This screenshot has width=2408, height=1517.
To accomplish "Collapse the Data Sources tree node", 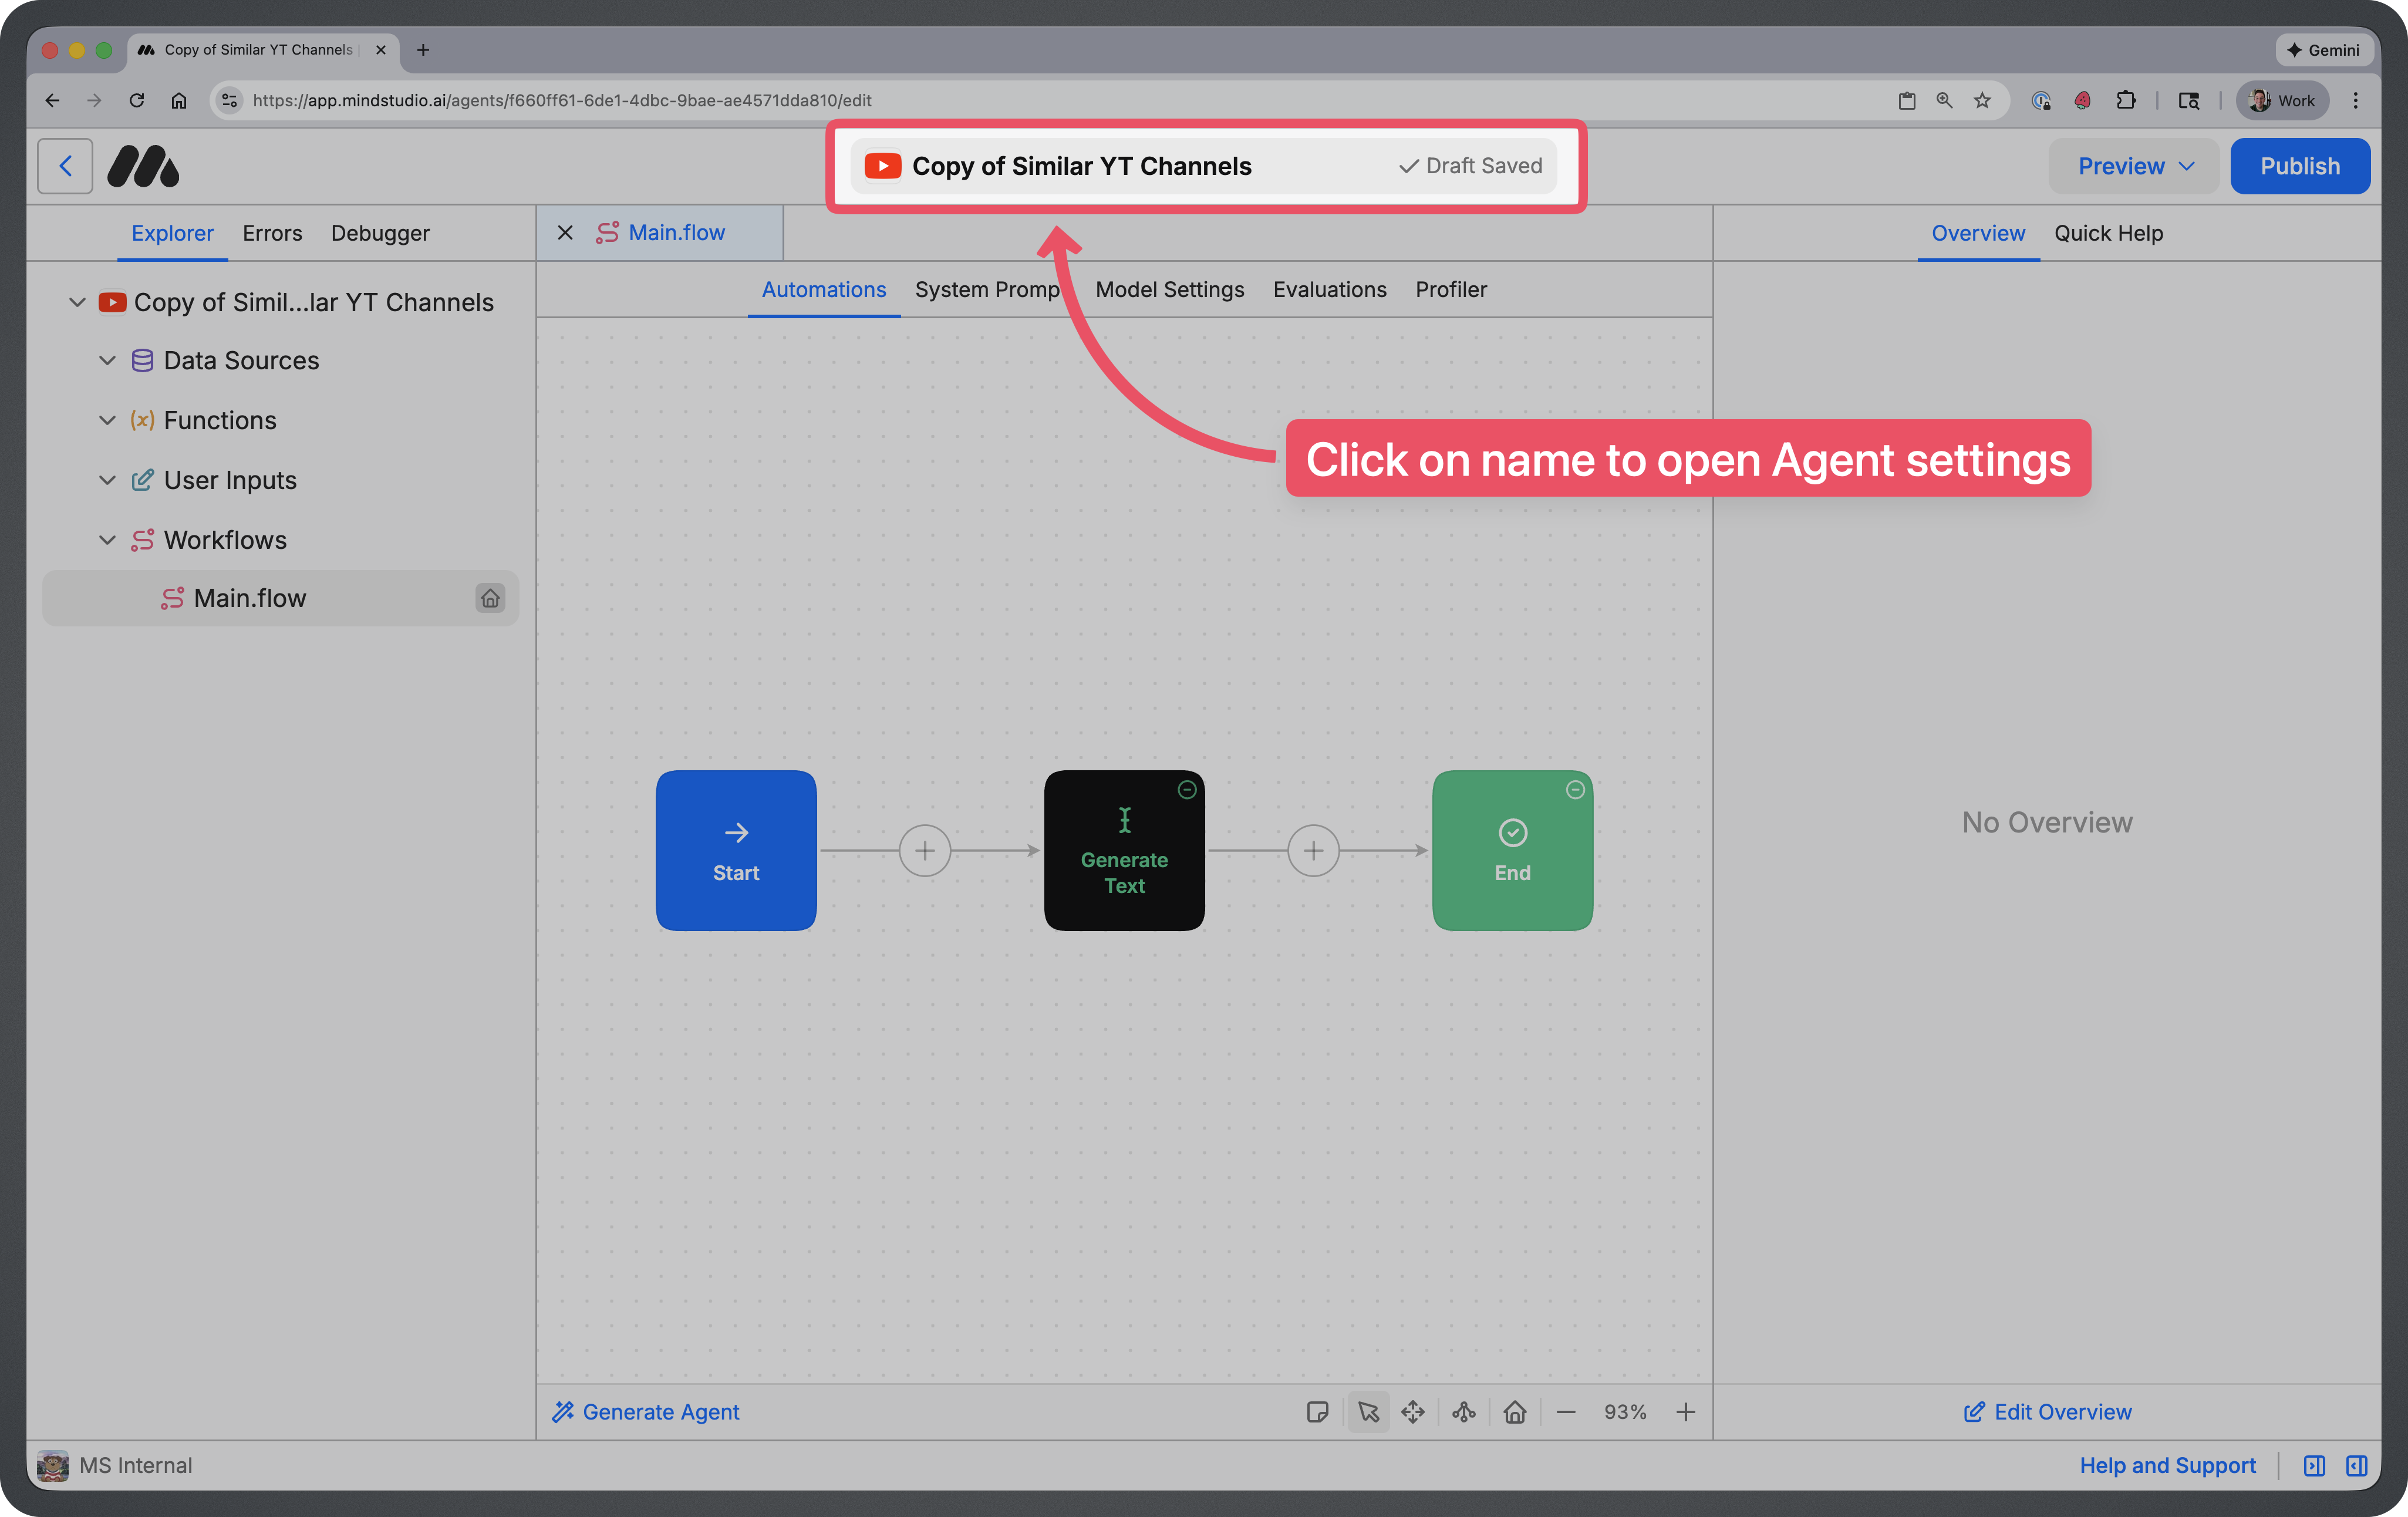I will (107, 360).
